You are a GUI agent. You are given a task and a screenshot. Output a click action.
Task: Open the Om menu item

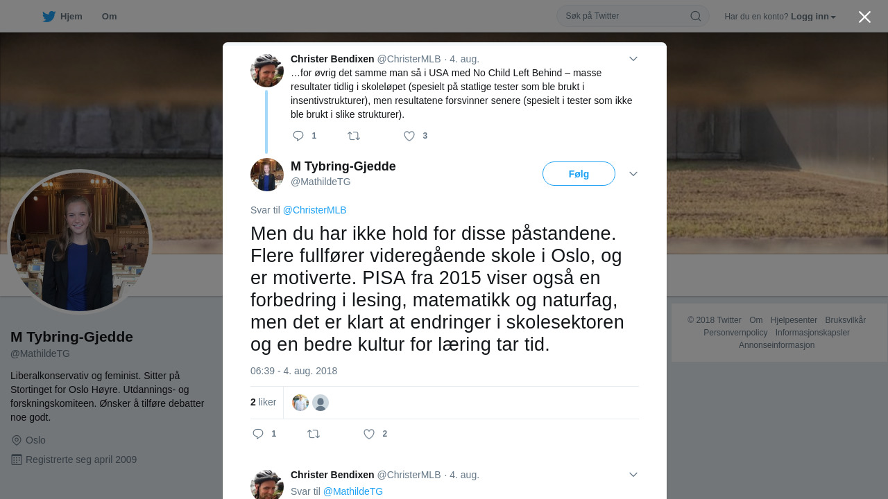[x=109, y=17]
